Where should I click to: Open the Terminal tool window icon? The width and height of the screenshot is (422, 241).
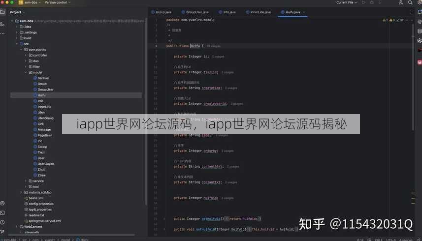tap(2, 213)
